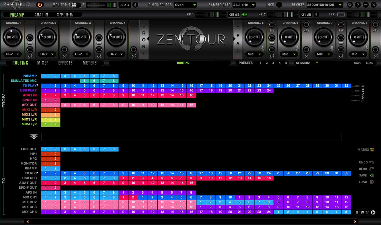Recall preset 1

pyautogui.click(x=260, y=63)
